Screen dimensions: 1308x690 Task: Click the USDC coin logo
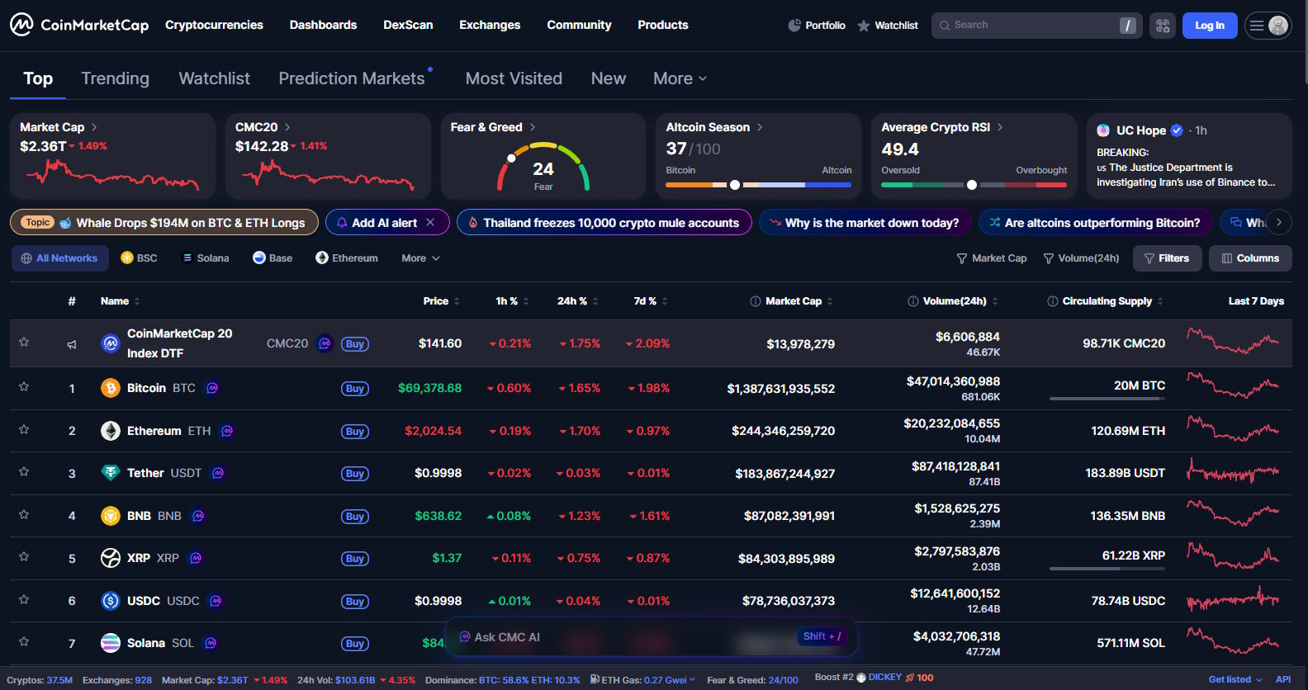pyautogui.click(x=111, y=601)
